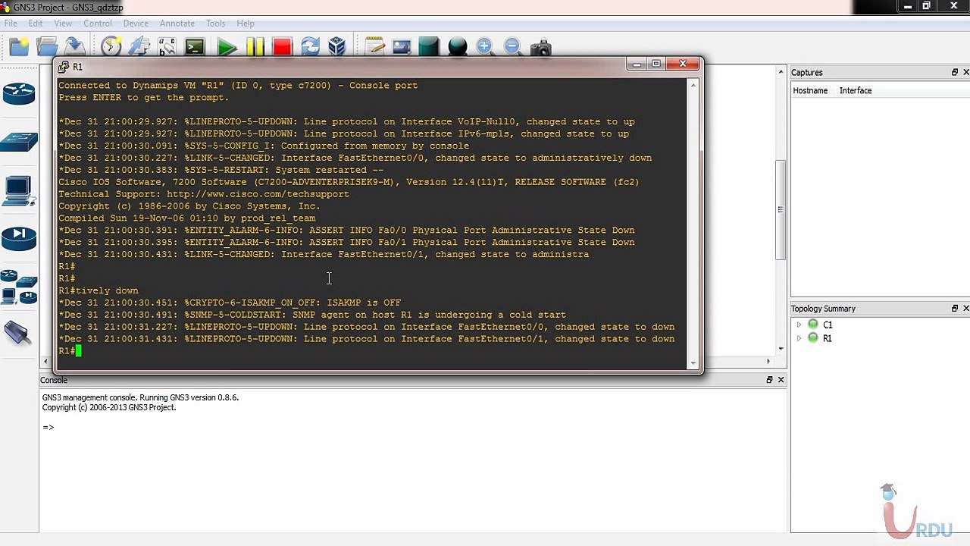Maximize the R1 console window
The height and width of the screenshot is (546, 970).
656,65
